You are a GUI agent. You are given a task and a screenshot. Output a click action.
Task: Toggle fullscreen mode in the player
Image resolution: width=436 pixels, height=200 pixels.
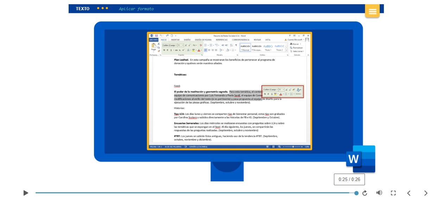393,193
